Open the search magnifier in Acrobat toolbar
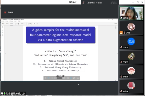The width and height of the screenshot is (145, 96). pos(25,23)
